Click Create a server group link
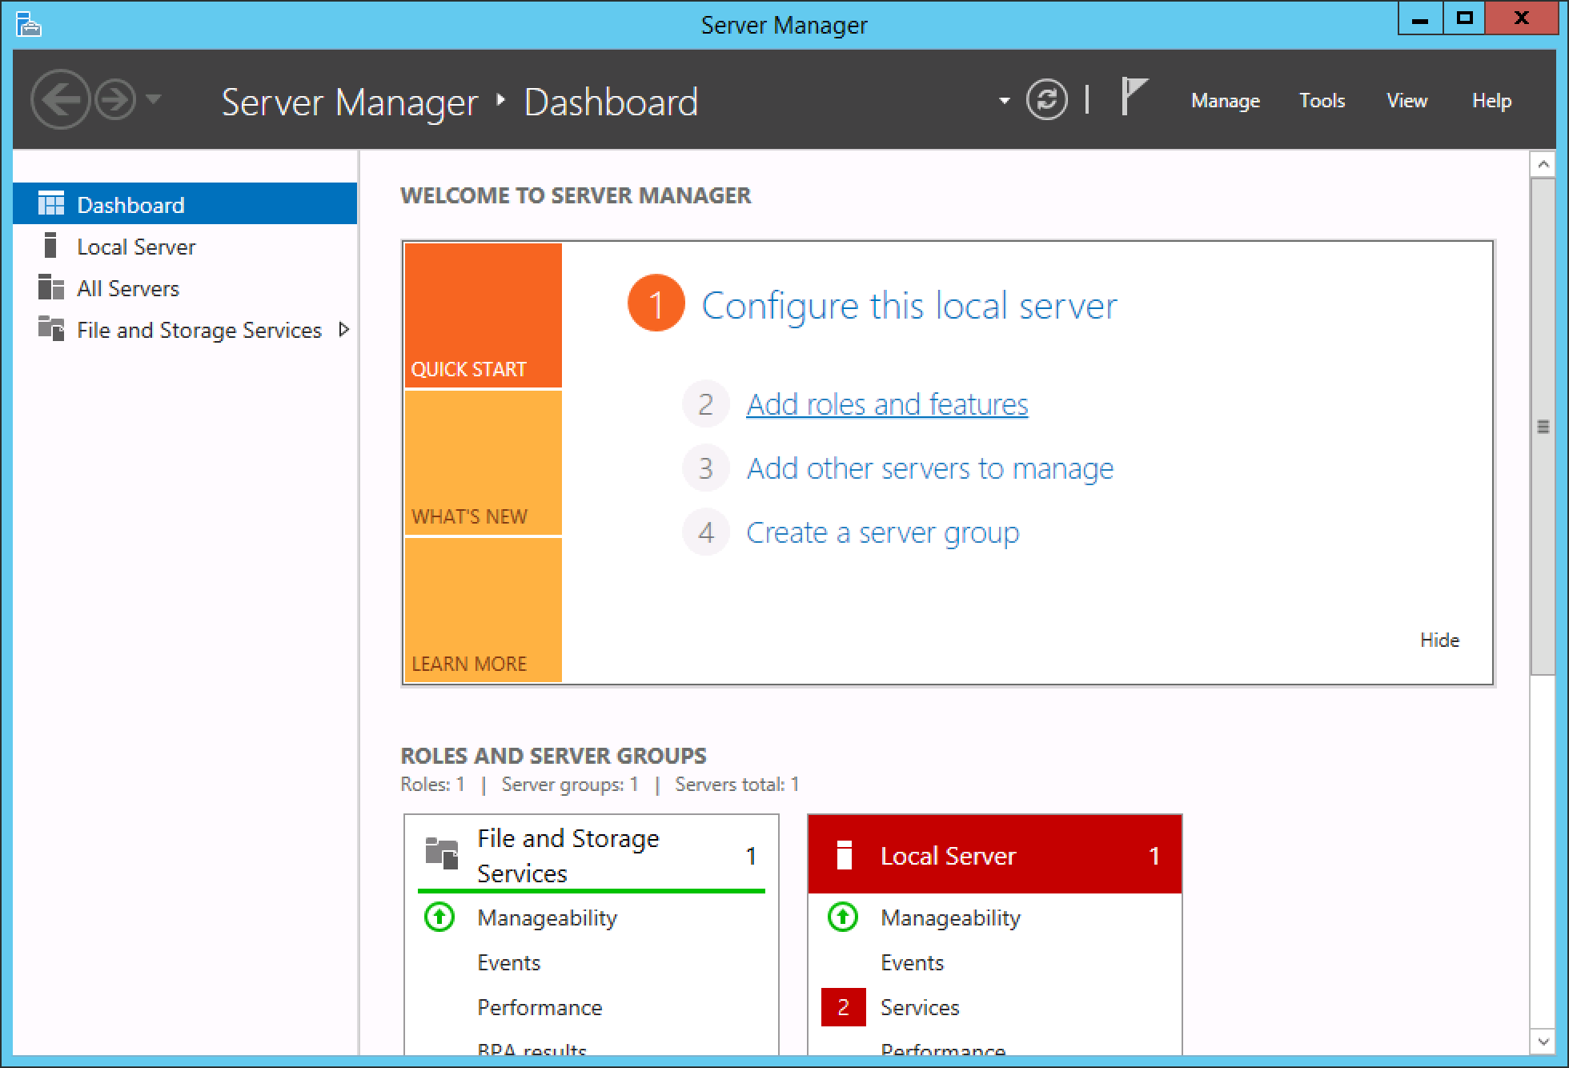 (882, 532)
